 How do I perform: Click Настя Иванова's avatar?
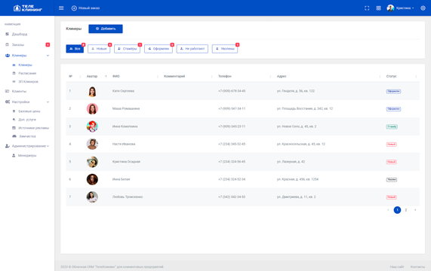click(92, 144)
